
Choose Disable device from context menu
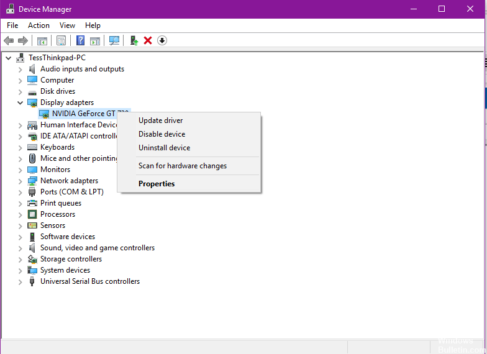click(x=189, y=134)
